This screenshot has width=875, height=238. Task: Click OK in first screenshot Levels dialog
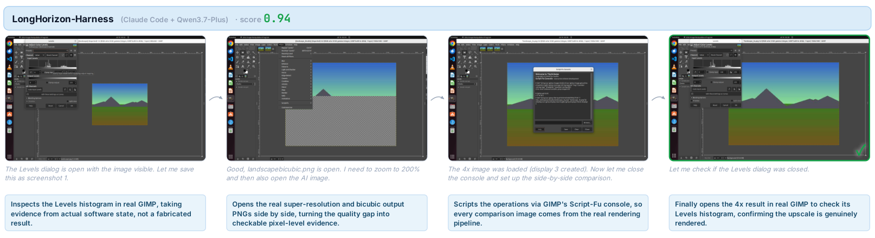pos(72,106)
